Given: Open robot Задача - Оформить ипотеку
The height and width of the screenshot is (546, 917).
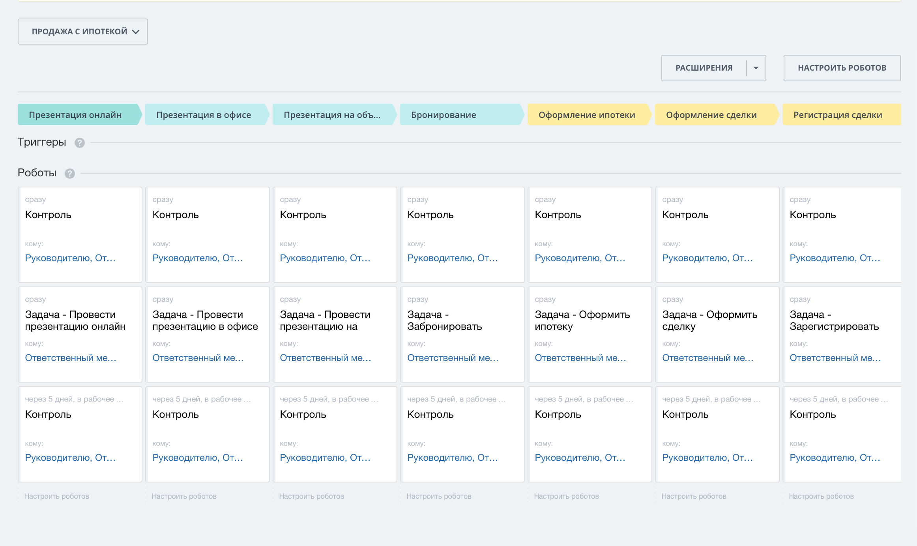Looking at the screenshot, I should pos(582,320).
